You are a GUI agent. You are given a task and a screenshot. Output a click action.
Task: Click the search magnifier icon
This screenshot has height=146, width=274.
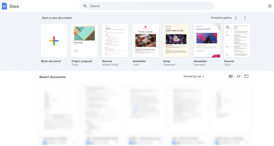point(85,6)
